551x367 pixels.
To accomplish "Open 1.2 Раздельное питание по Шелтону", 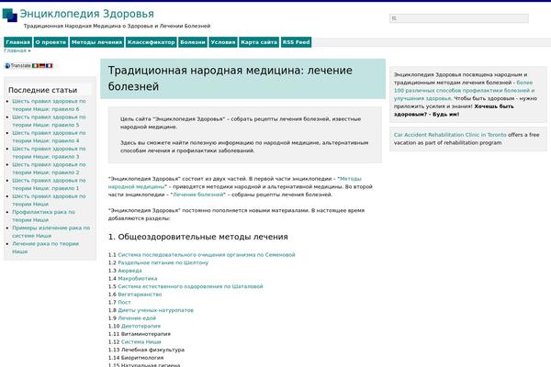I will (x=163, y=262).
